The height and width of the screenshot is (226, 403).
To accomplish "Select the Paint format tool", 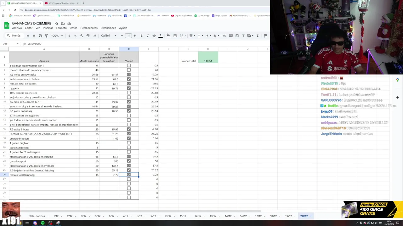I will [46, 36].
